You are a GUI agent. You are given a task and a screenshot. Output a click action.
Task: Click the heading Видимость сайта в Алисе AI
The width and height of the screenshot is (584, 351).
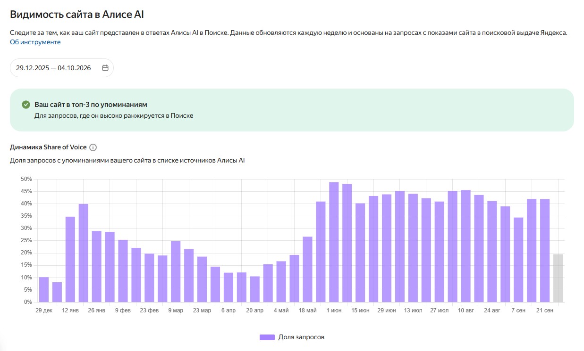pos(77,15)
